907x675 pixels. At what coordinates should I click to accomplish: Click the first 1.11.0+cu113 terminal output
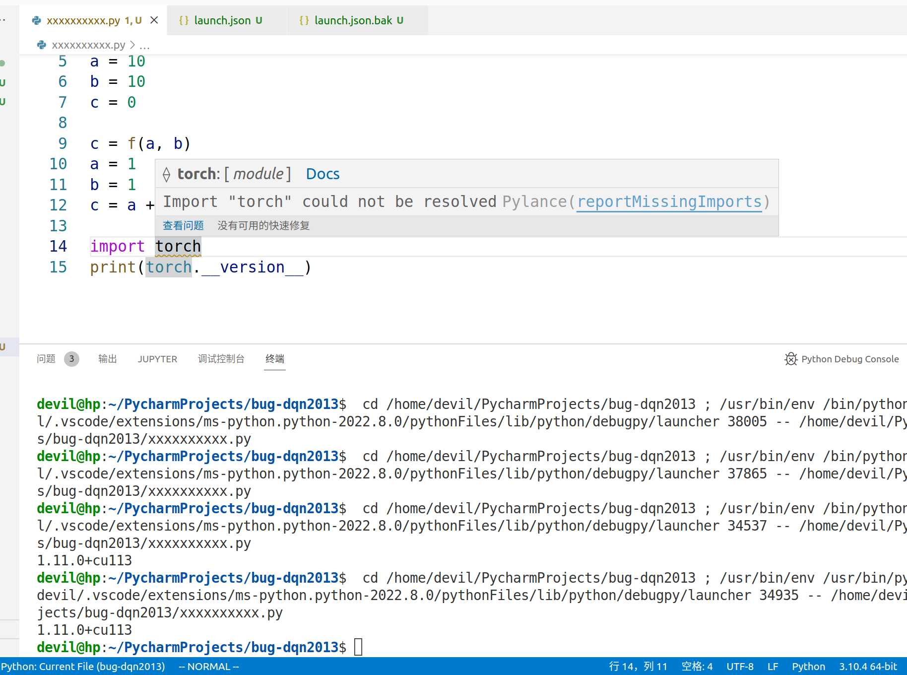coord(84,560)
